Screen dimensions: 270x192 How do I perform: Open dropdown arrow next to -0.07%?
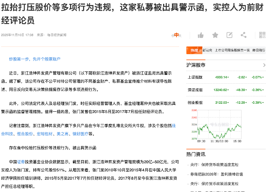263,77
